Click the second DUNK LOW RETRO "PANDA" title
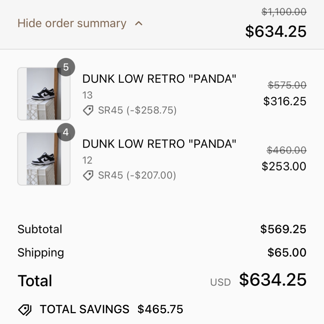Screen dimensions: 324x324 click(x=159, y=144)
